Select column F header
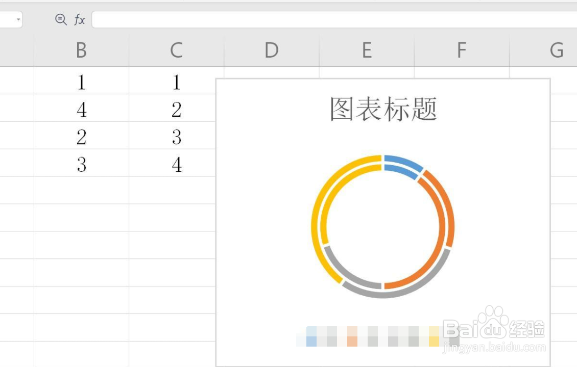577x367 pixels. tap(461, 50)
